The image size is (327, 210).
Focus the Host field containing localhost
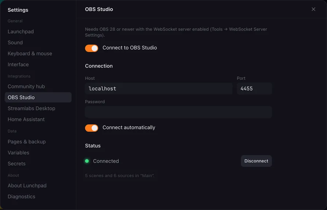pyautogui.click(x=159, y=89)
